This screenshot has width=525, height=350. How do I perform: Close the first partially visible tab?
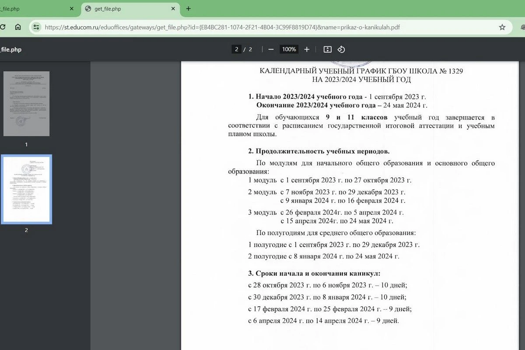click(72, 9)
